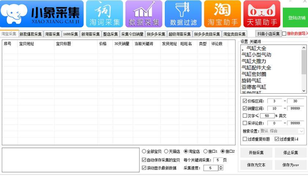Click the maximum price field showing 30
This screenshot has width=308, height=183.
[x=295, y=101]
